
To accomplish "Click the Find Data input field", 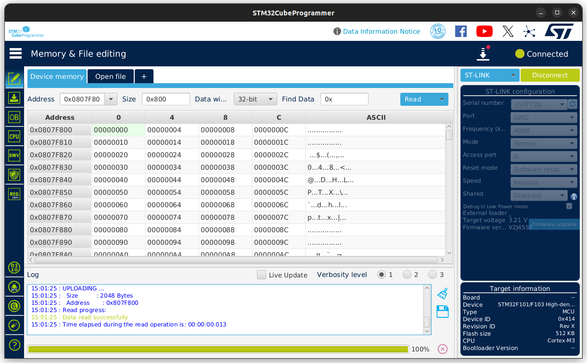I will tap(345, 99).
